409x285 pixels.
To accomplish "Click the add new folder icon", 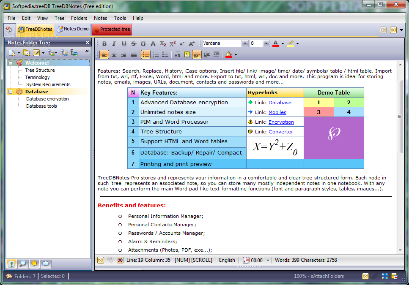I will click(x=27, y=53).
